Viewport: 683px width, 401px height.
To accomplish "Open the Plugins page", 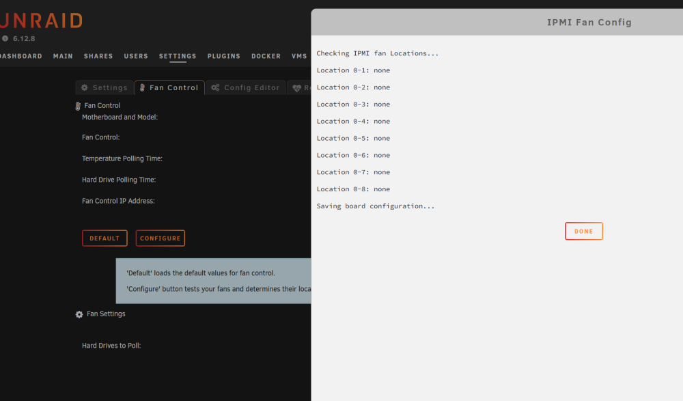I will click(x=224, y=56).
